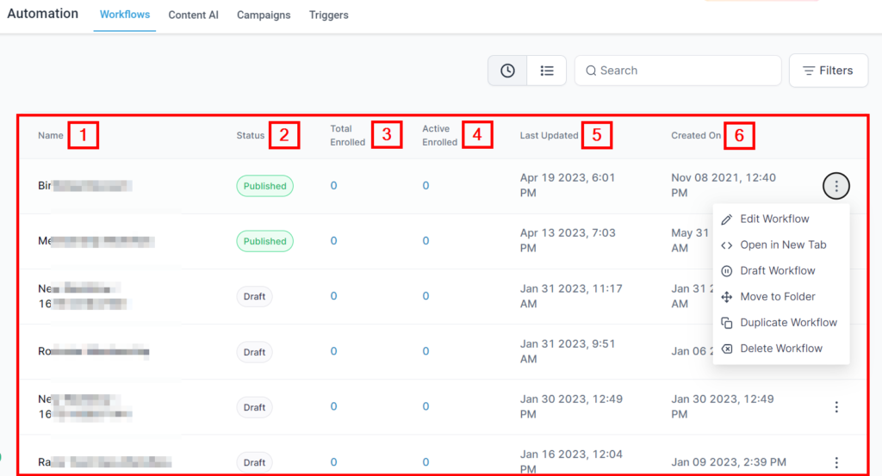Viewport: 882px width, 476px height.
Task: Open the Triggers tab
Action: tap(328, 15)
